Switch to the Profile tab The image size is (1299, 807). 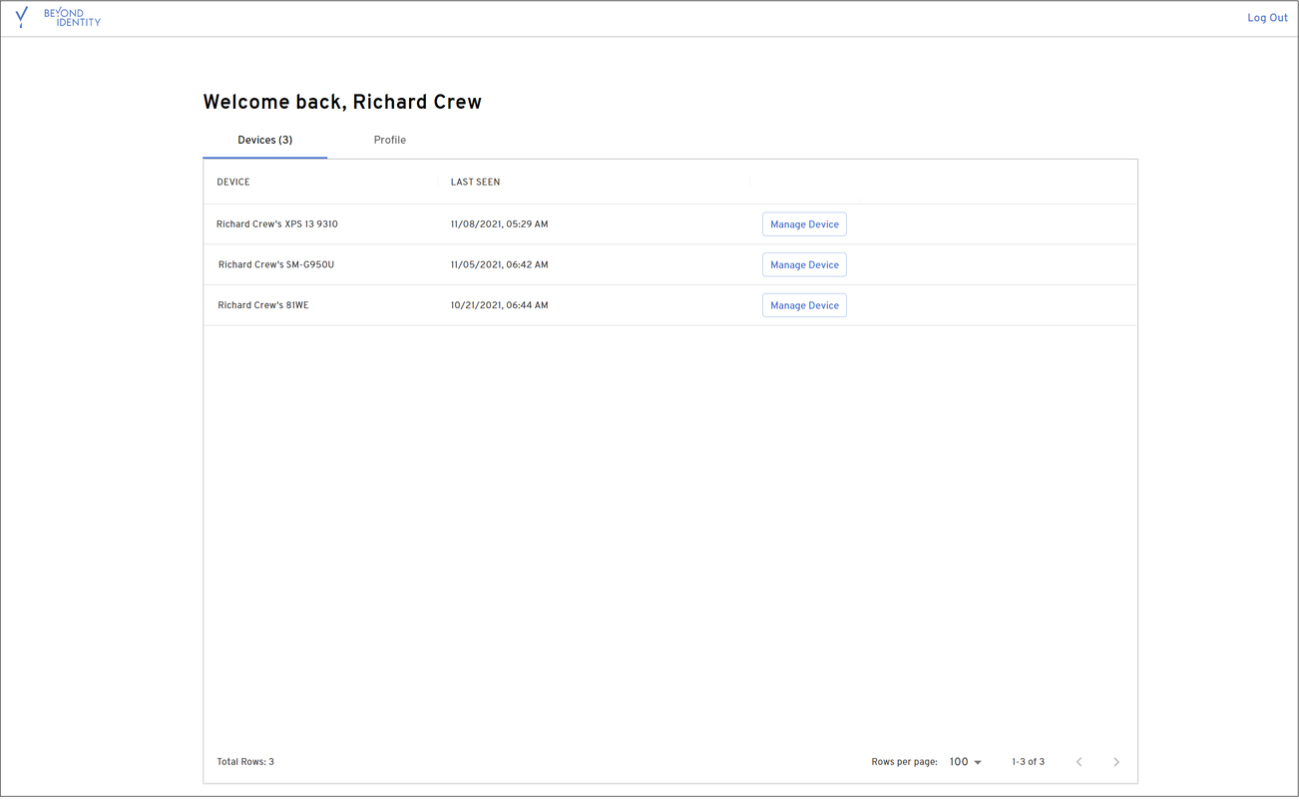389,141
